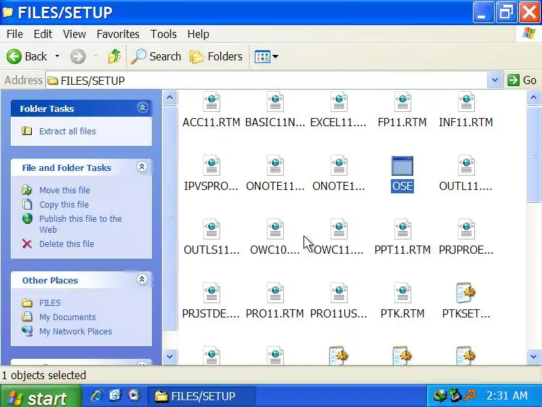Open FILES under Other Places

click(x=49, y=303)
